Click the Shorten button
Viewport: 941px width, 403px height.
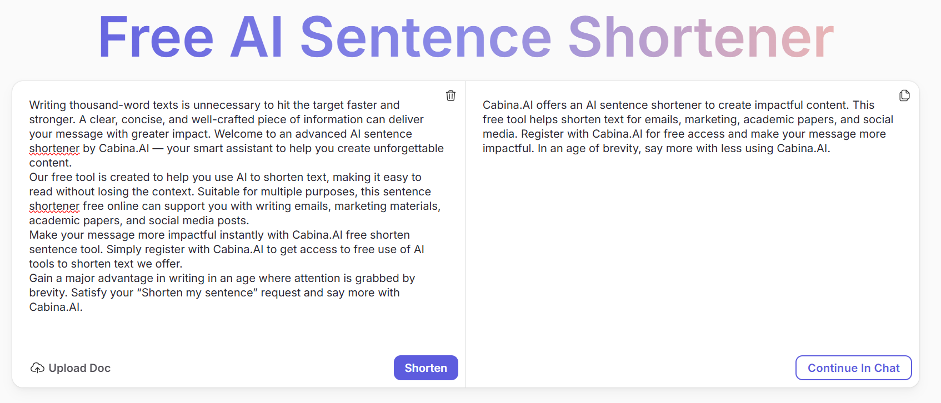pyautogui.click(x=426, y=368)
